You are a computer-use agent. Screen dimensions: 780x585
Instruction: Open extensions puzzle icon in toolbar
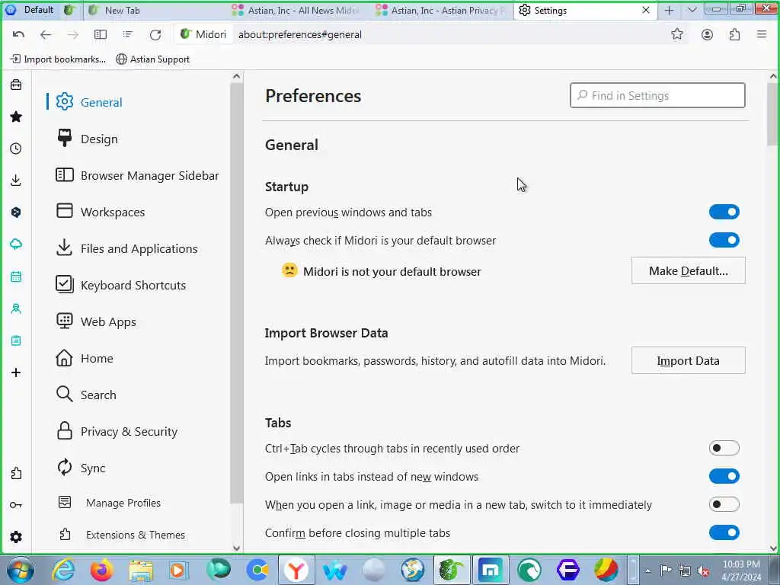pos(734,34)
